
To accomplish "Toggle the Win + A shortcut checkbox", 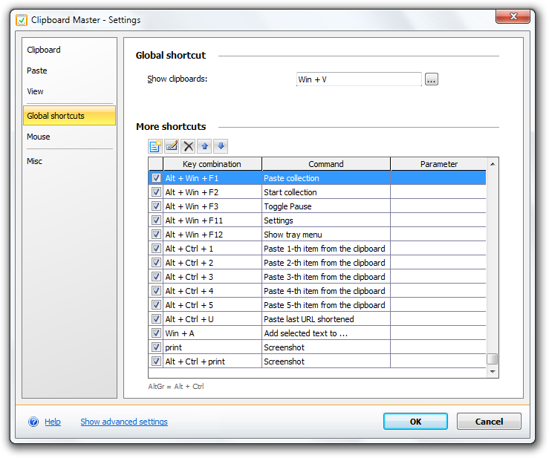I will pyautogui.click(x=156, y=333).
